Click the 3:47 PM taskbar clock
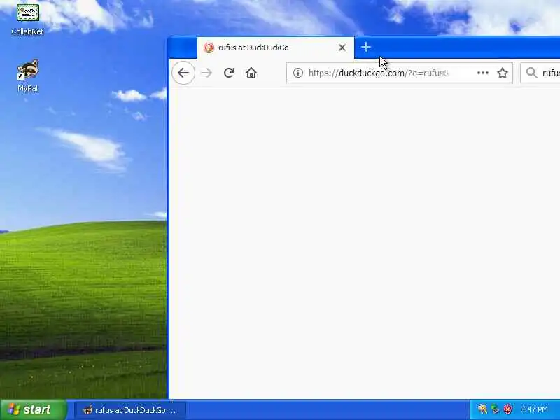 pyautogui.click(x=534, y=409)
